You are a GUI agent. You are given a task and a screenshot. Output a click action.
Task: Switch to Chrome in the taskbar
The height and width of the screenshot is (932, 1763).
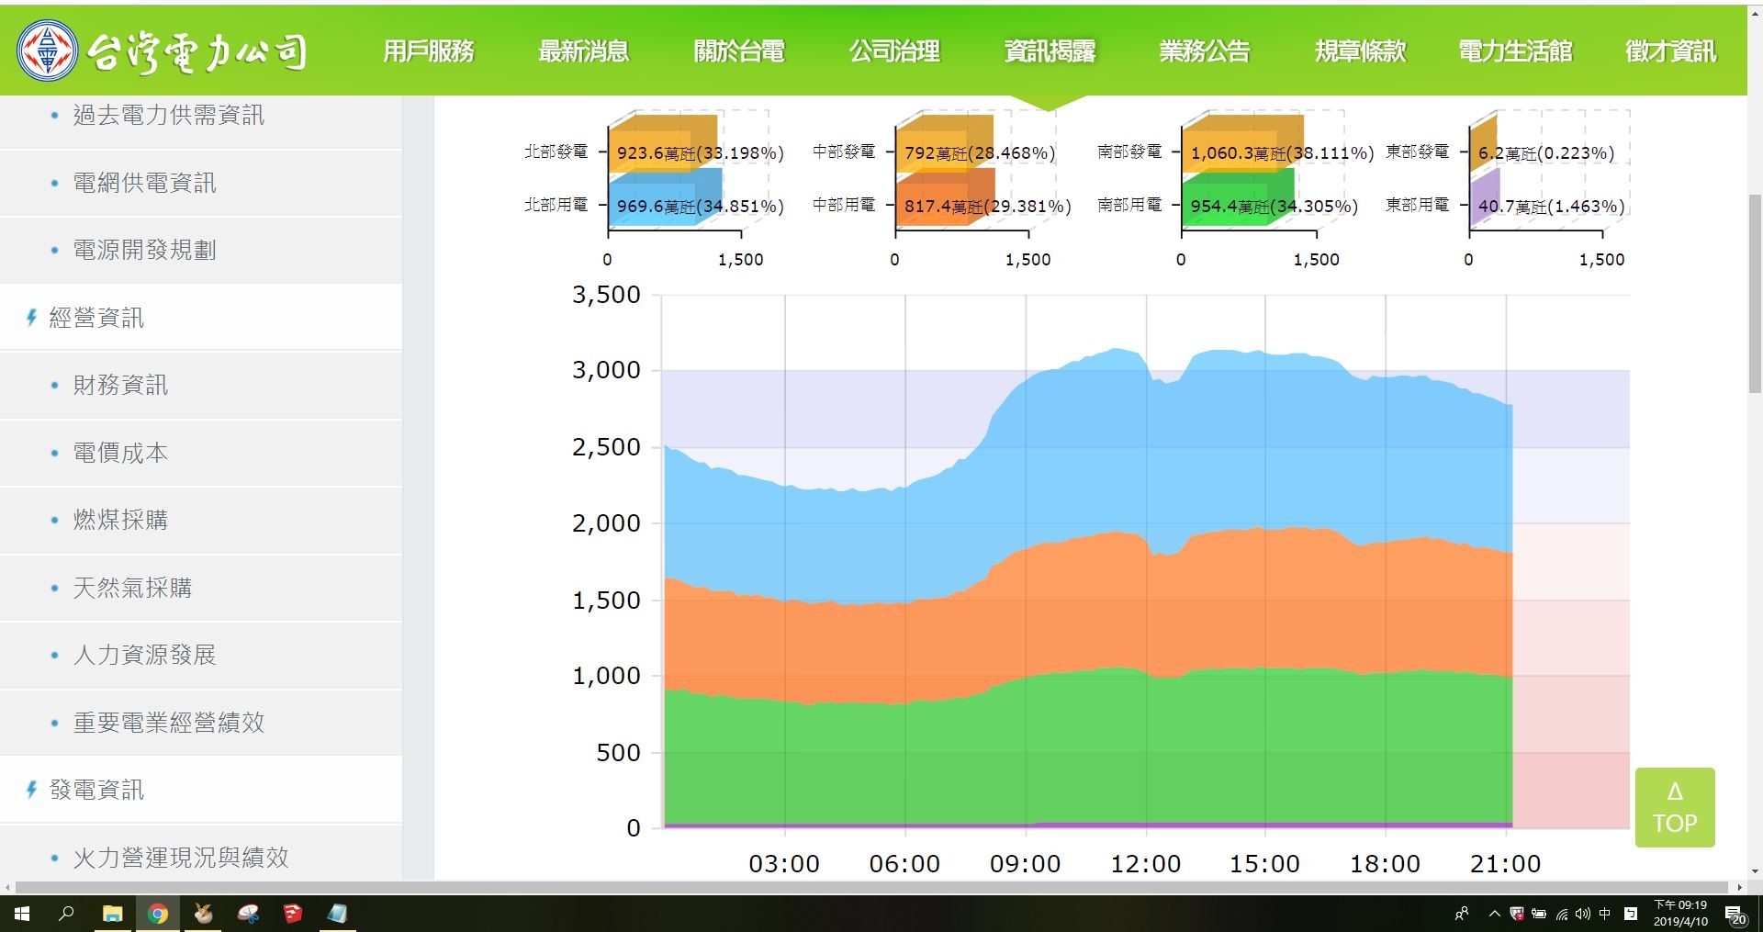tap(158, 914)
